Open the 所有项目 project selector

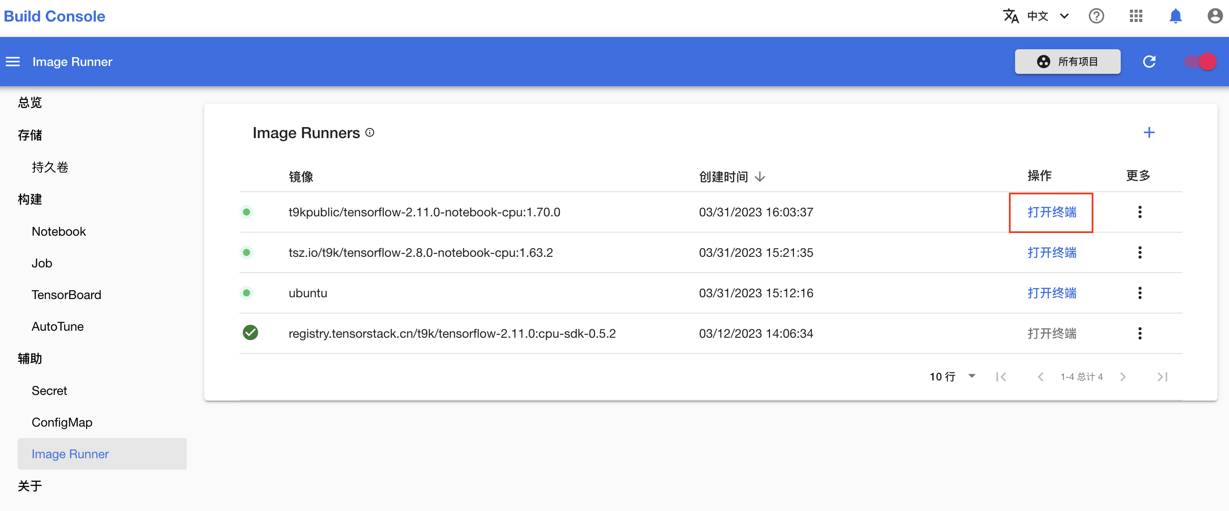pyautogui.click(x=1067, y=62)
